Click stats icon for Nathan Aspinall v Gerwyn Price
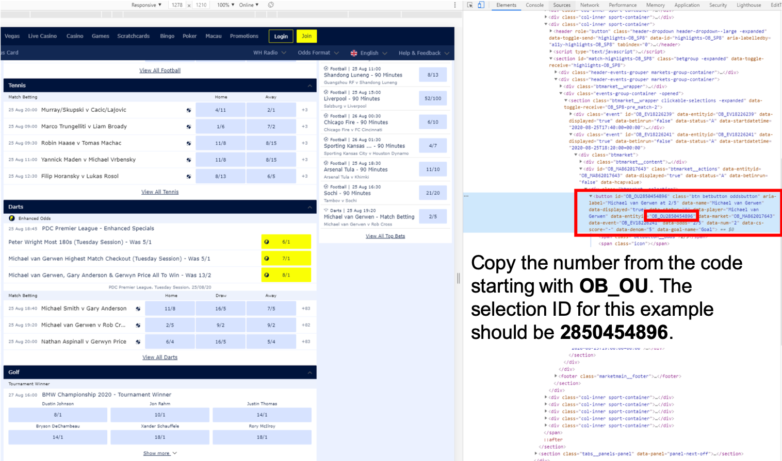The width and height of the screenshot is (782, 461). [x=138, y=342]
